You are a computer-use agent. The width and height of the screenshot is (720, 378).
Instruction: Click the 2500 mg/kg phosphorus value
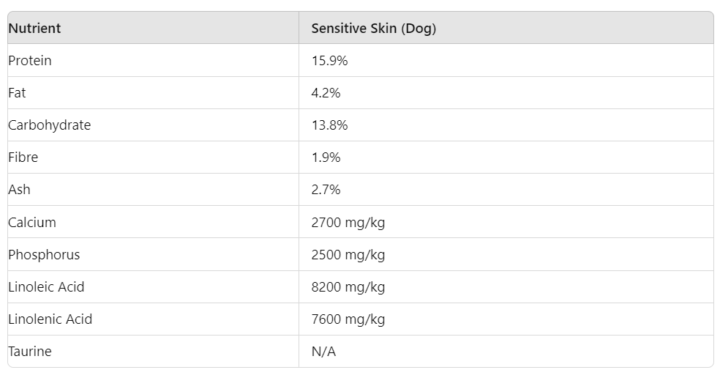[x=348, y=255]
